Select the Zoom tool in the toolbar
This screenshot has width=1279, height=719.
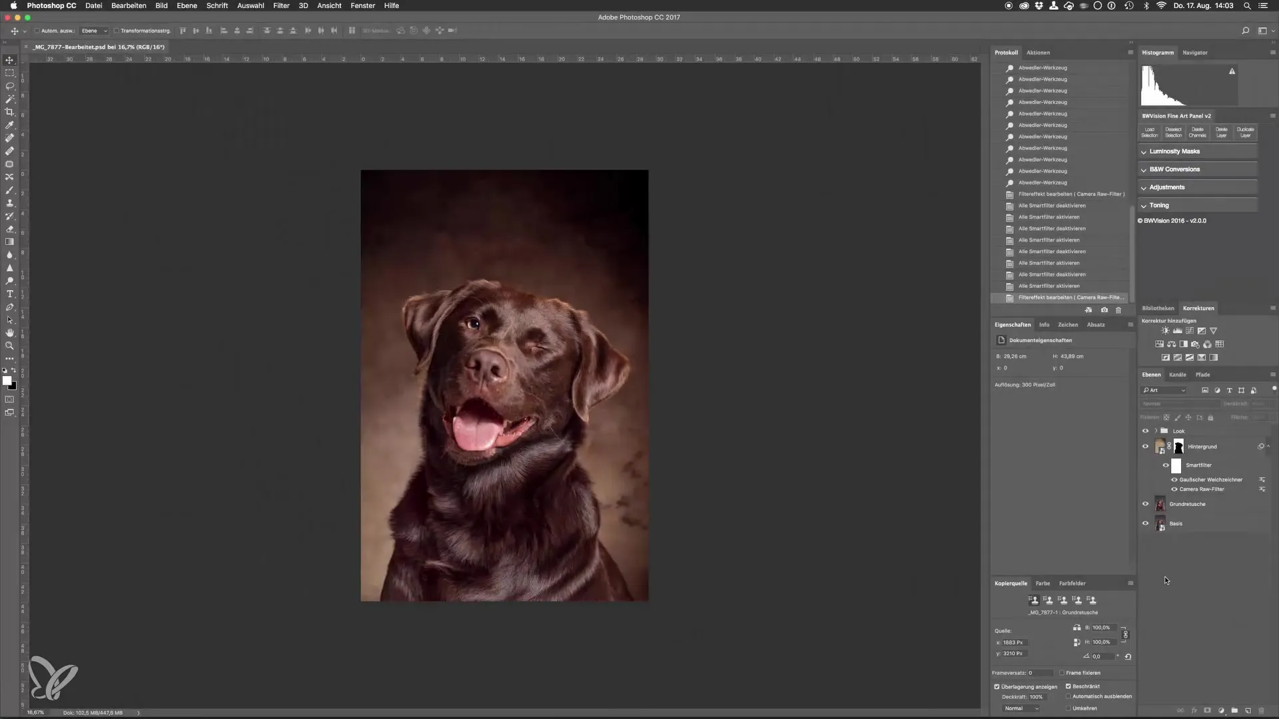(9, 346)
